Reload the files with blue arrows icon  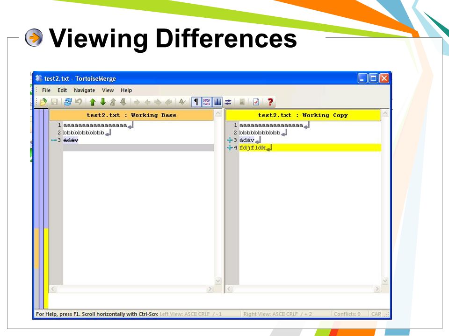tap(68, 102)
